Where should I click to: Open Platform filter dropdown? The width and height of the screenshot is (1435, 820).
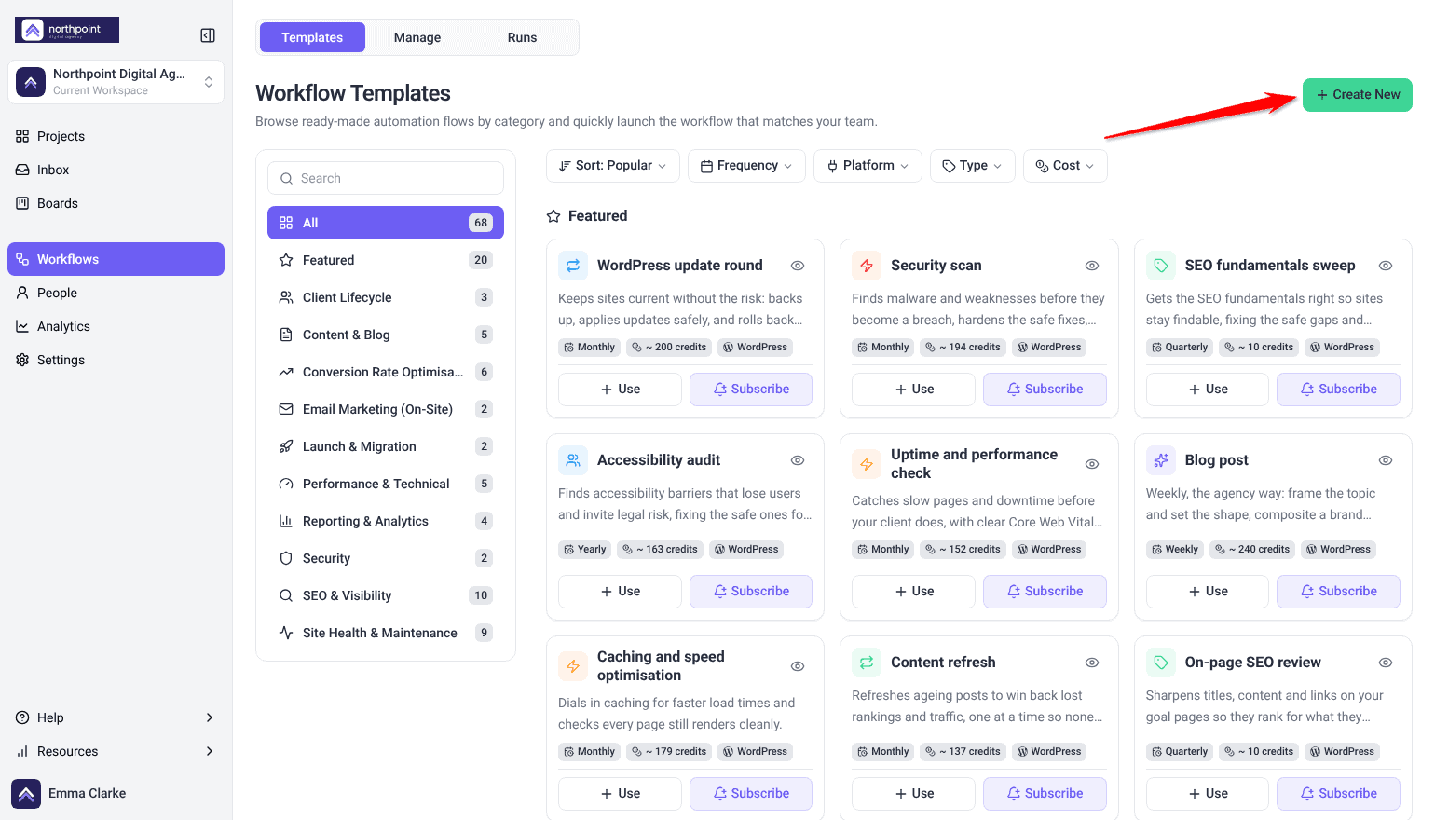[x=868, y=166]
